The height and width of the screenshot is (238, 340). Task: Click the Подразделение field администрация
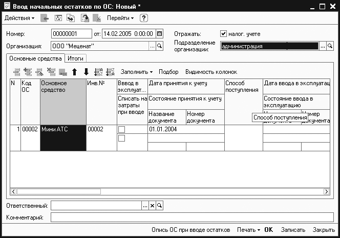(x=269, y=46)
